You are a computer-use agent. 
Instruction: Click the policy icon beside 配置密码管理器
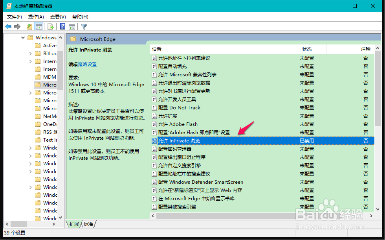tap(154, 149)
